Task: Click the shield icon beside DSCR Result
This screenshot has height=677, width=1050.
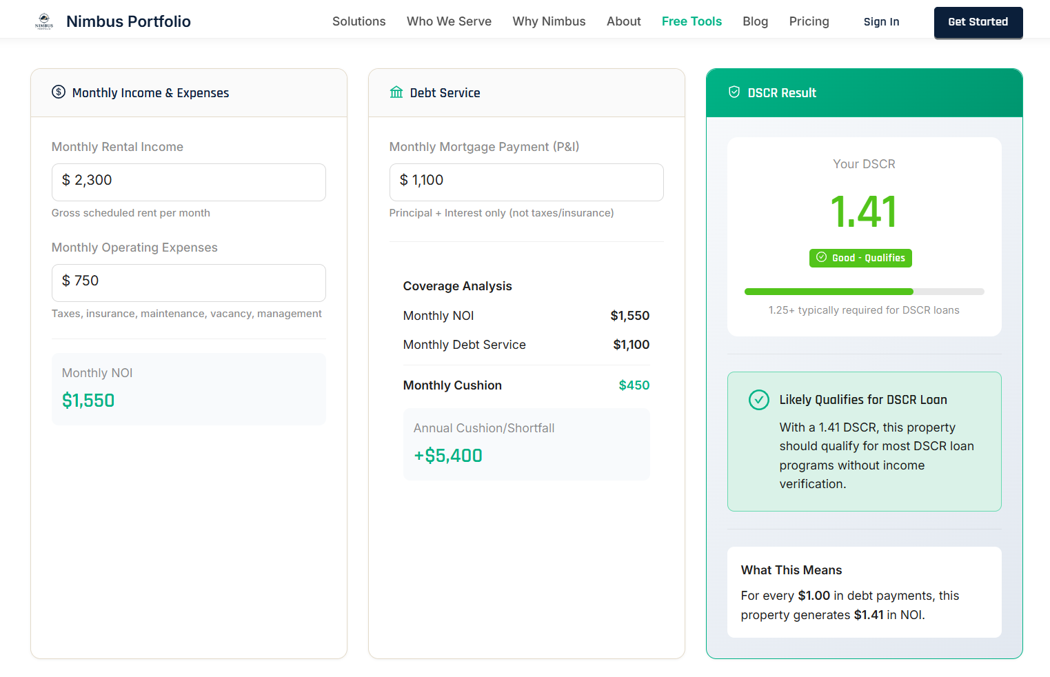Action: point(734,92)
